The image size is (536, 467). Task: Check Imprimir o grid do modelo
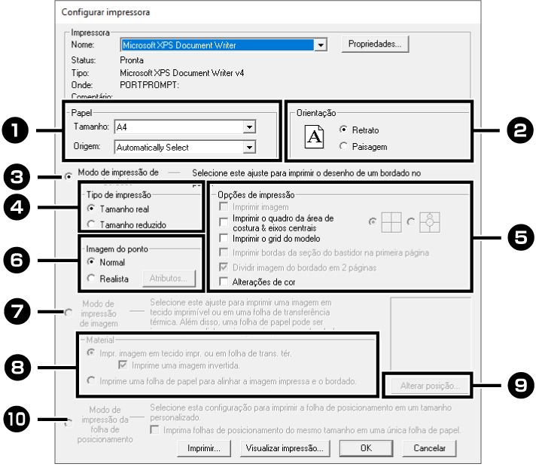click(x=223, y=239)
